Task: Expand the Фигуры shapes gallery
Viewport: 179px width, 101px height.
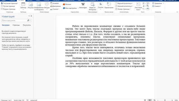Action: tap(47, 6)
